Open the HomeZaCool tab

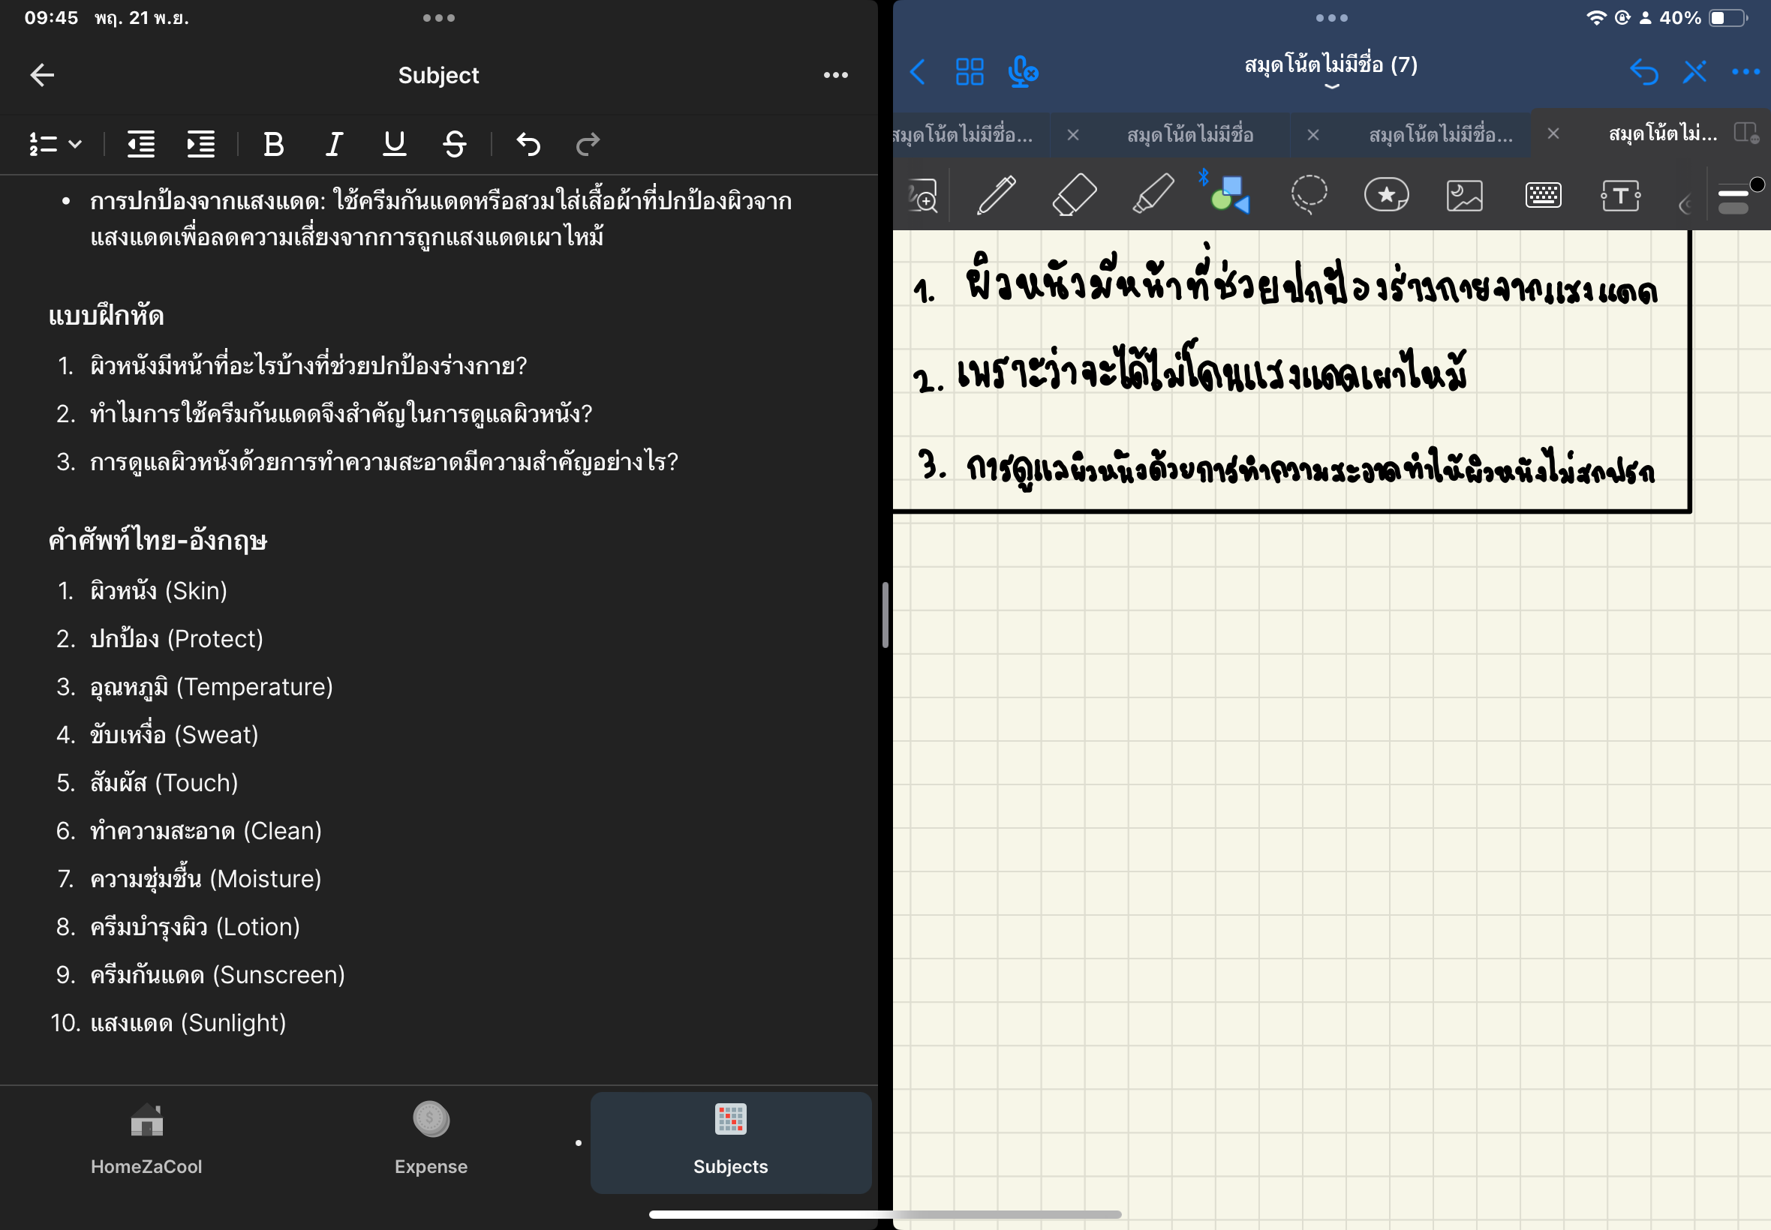pos(146,1142)
